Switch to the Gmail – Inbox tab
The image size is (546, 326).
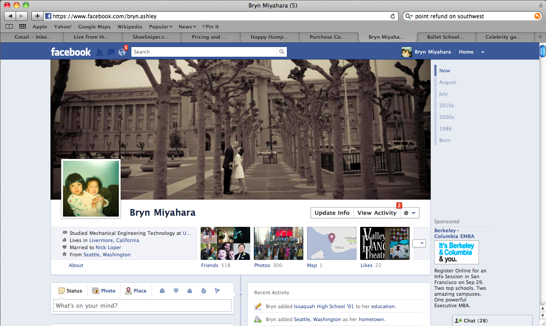tap(34, 37)
